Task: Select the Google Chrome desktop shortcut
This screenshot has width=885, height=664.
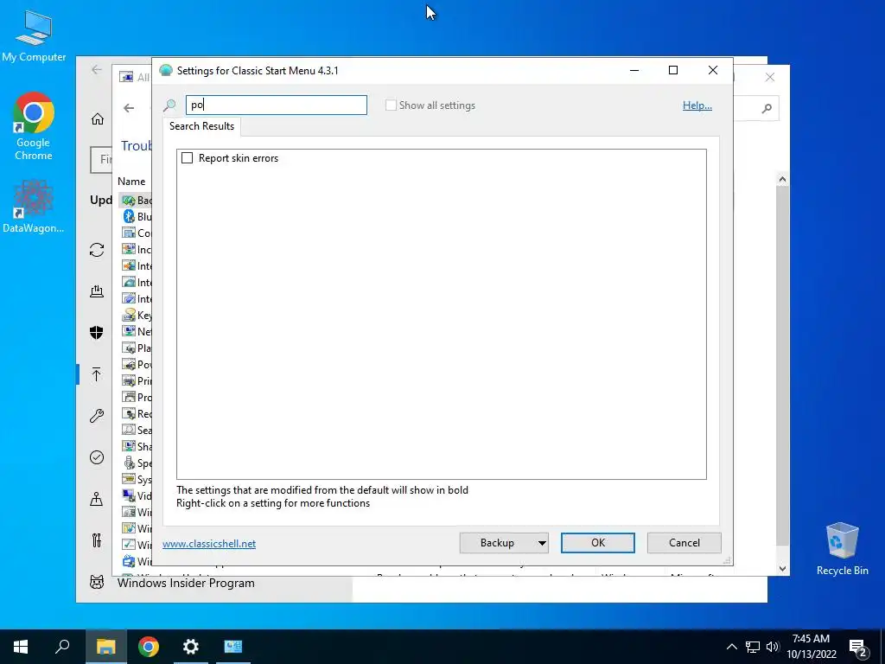Action: click(x=34, y=127)
